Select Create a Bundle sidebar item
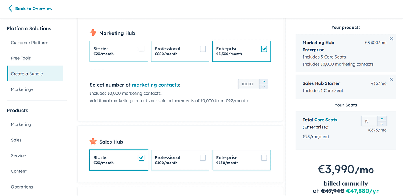403x196 pixels. point(35,74)
